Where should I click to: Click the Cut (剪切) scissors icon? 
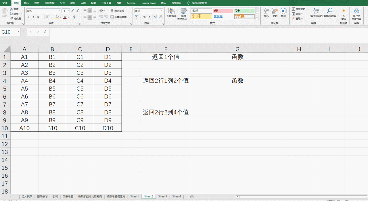click(11, 9)
